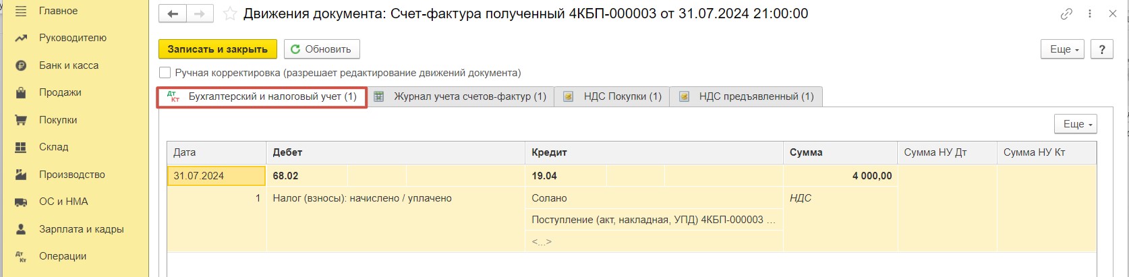Click the forward arrow navigation button
Screen dimensions: 1129x277
pyautogui.click(x=200, y=13)
